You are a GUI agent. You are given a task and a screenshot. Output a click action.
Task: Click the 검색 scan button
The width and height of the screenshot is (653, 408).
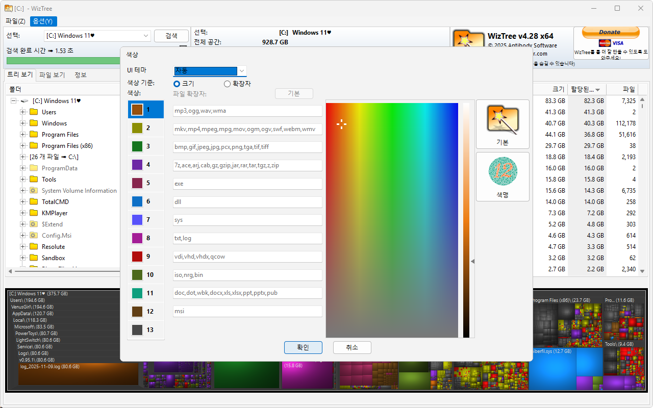pos(171,36)
